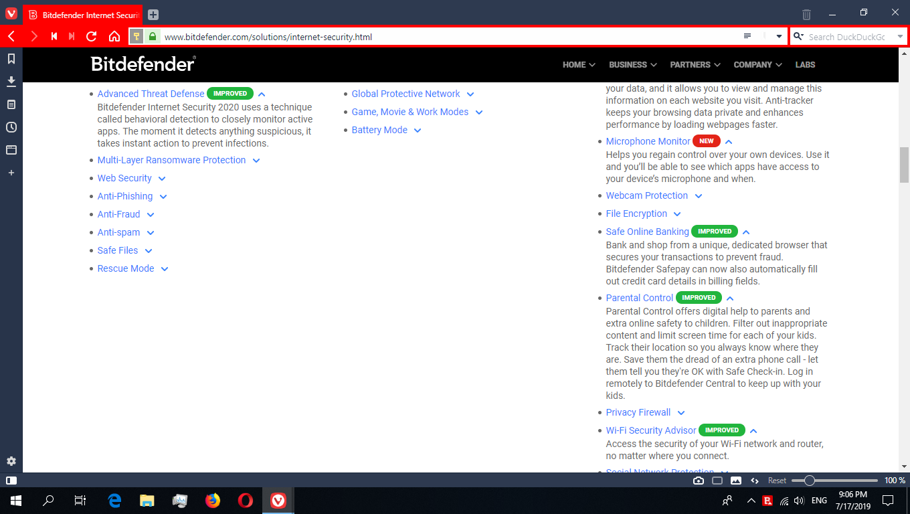Expand chevron beside Global Protective Network
Image resolution: width=910 pixels, height=514 pixels.
470,94
